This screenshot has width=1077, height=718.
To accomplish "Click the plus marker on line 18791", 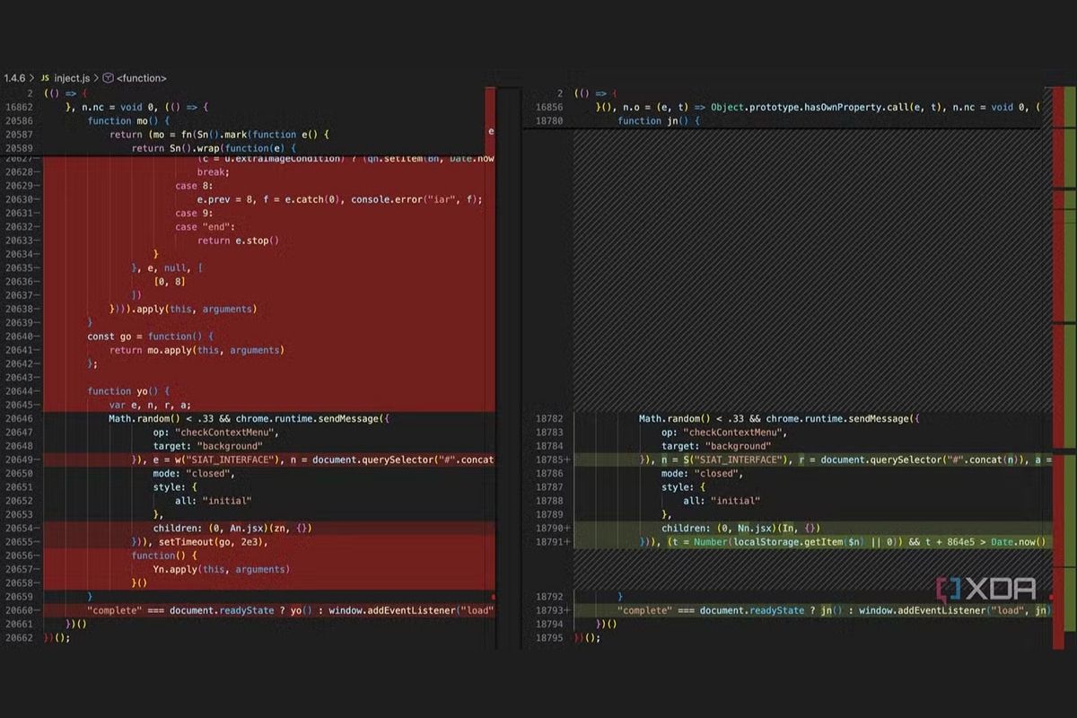I will [566, 542].
